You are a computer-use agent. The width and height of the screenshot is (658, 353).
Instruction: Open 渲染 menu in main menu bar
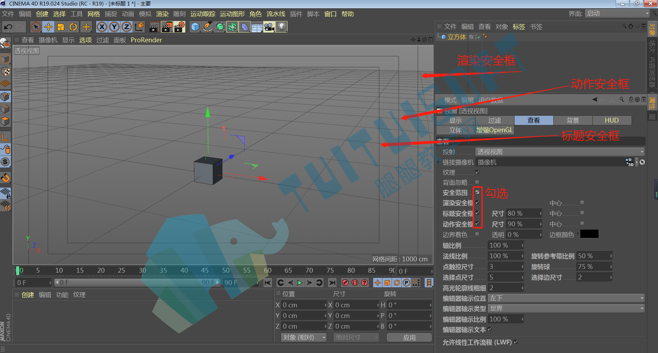pos(162,14)
